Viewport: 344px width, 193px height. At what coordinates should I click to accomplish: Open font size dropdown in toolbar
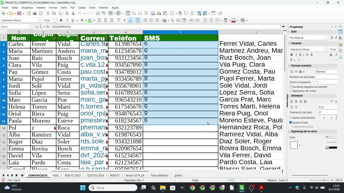pyautogui.click(x=55, y=20)
